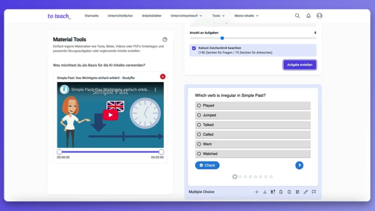This screenshot has width=375, height=211.
Task: Open the user profile avatar
Action: [320, 16]
